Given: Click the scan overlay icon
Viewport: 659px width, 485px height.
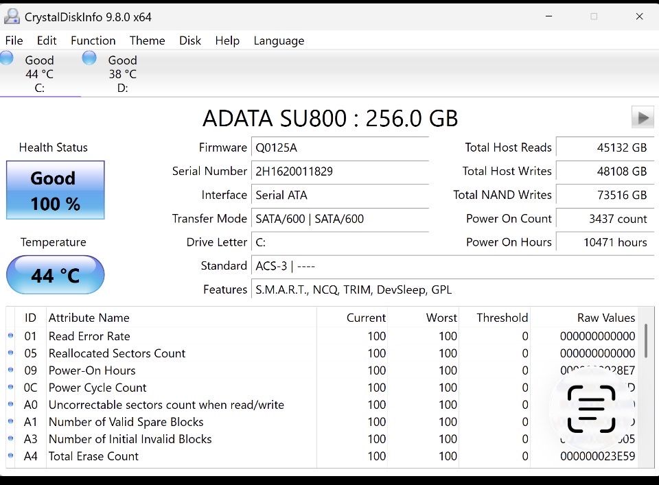Looking at the screenshot, I should [x=591, y=409].
